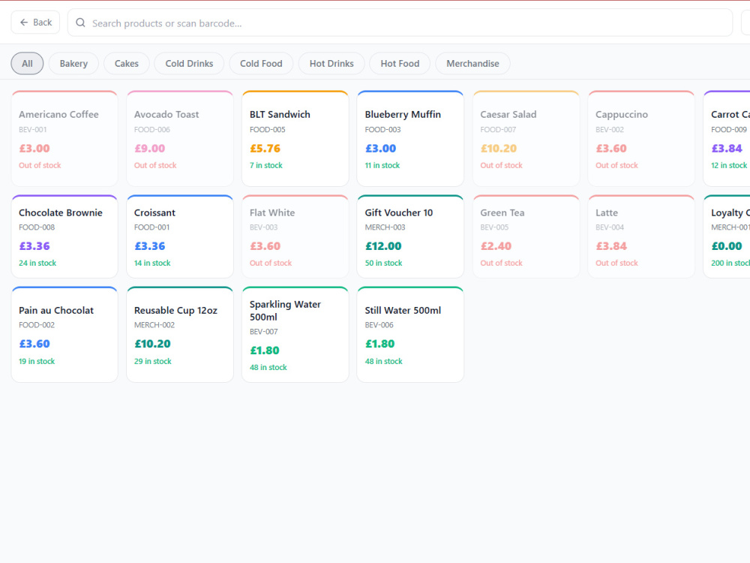Image resolution: width=750 pixels, height=563 pixels.
Task: Click the £12.00 price text
Action: [383, 246]
